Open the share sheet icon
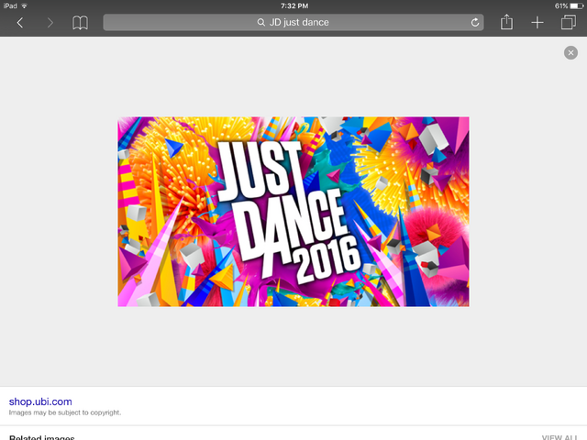Viewport: 587px width, 440px height. tap(506, 22)
